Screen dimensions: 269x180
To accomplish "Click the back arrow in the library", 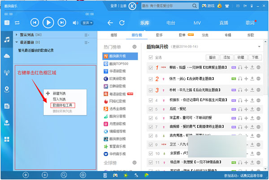I will coord(110,23).
